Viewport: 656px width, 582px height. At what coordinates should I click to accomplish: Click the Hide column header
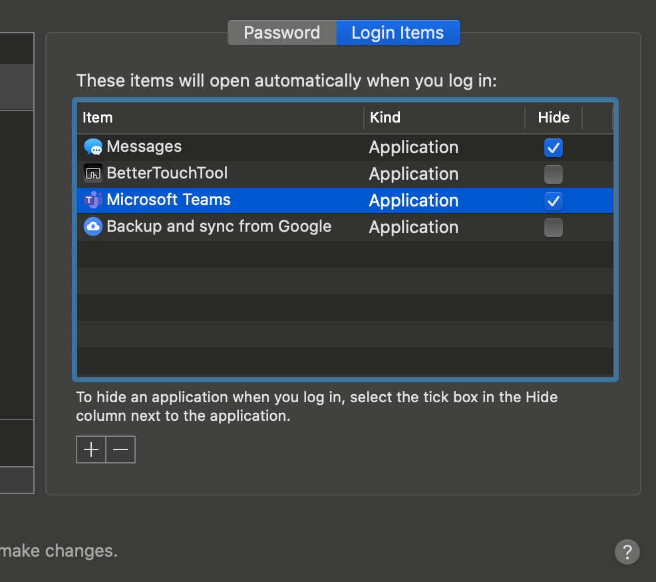tap(554, 118)
